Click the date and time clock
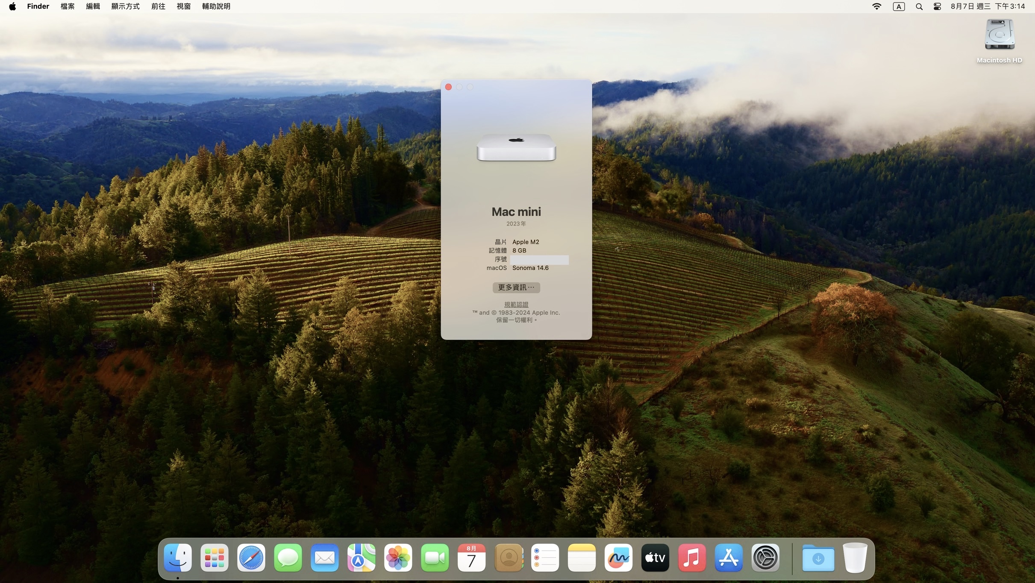 (988, 6)
